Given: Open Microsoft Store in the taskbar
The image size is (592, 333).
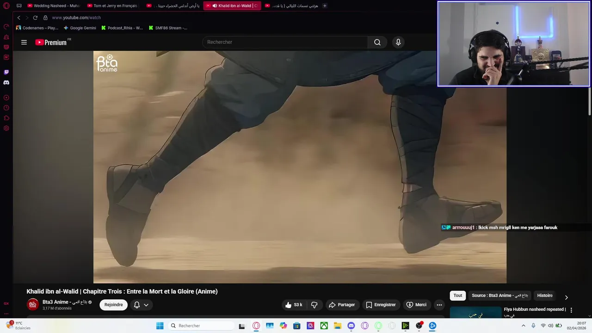Looking at the screenshot, I should pos(297,326).
